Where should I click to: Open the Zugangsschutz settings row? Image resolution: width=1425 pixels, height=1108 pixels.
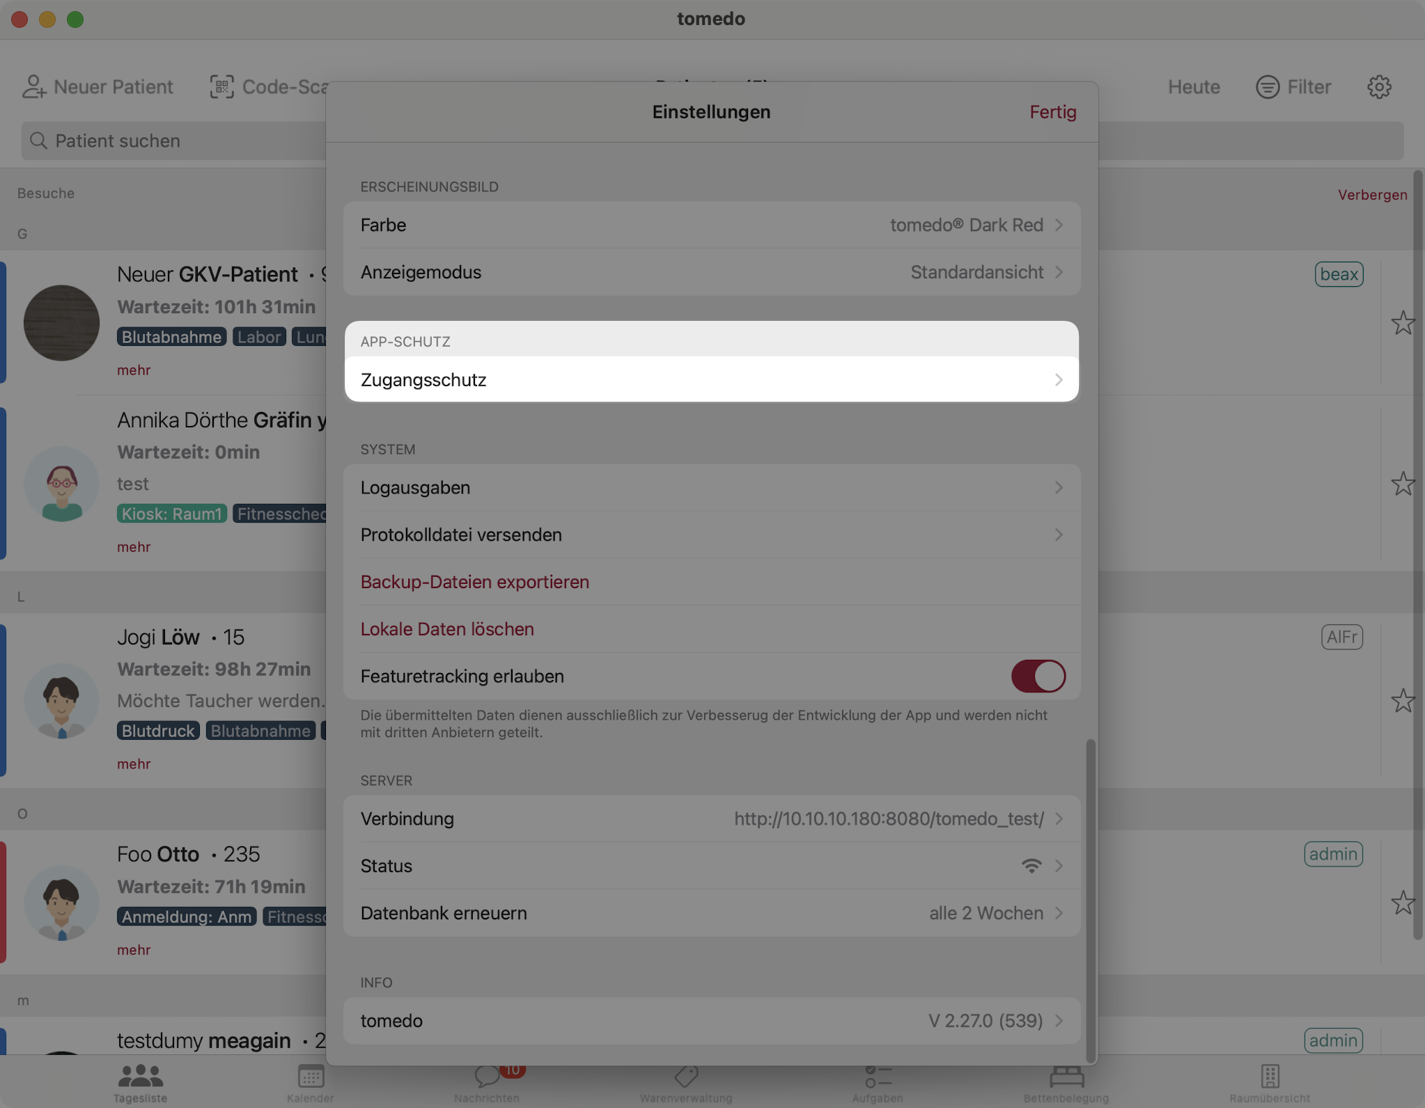[712, 380]
